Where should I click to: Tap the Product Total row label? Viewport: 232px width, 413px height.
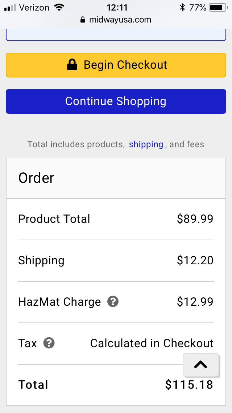tap(54, 219)
